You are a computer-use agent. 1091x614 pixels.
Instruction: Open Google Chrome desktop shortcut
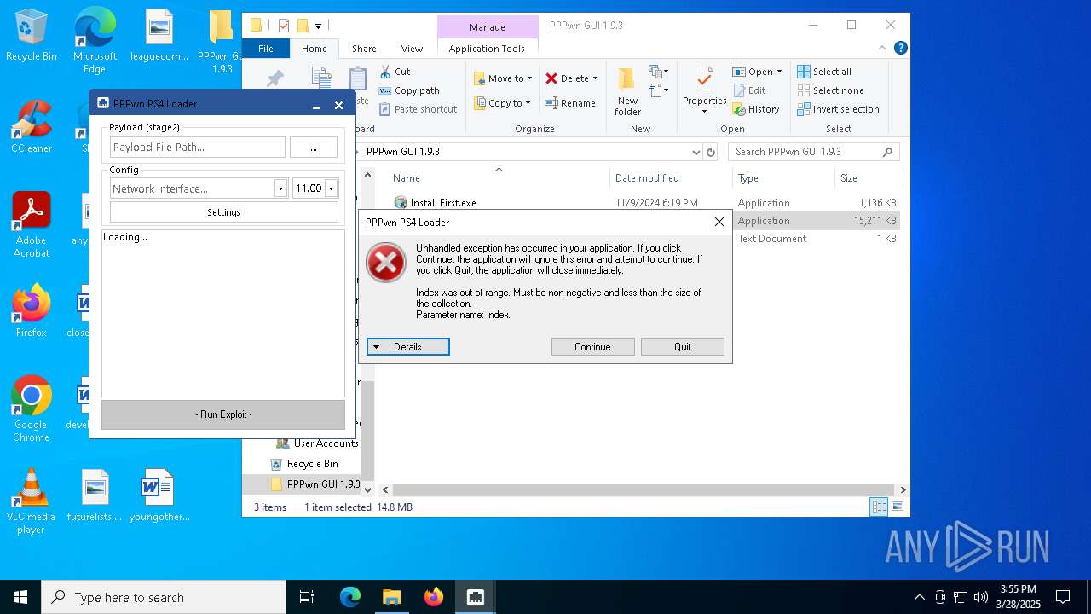tap(32, 409)
